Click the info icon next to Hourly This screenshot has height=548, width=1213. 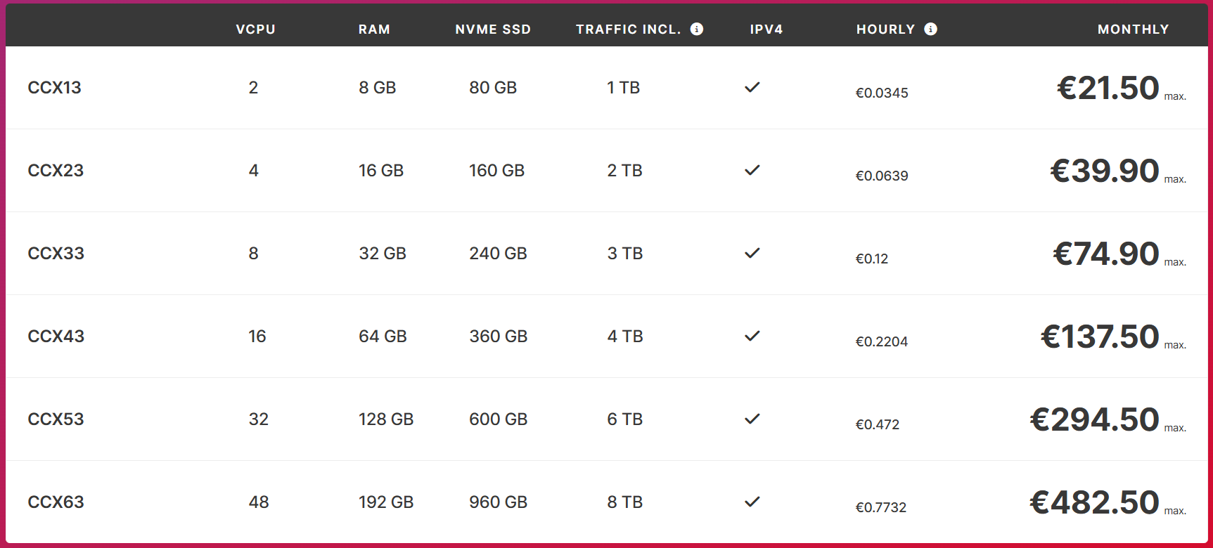[x=930, y=29]
